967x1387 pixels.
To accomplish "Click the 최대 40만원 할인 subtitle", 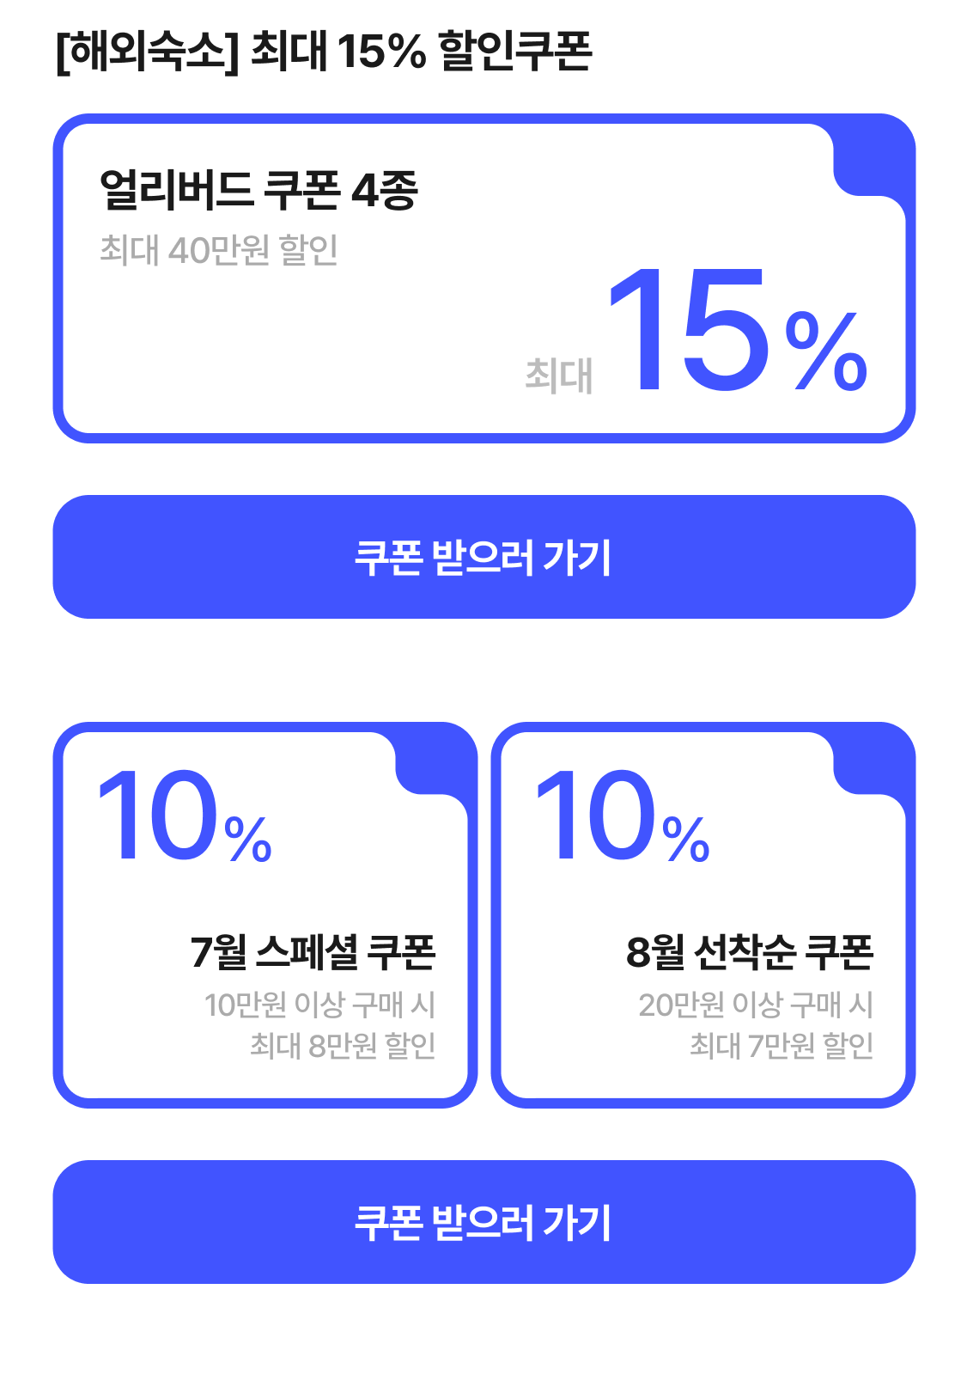I will (219, 250).
